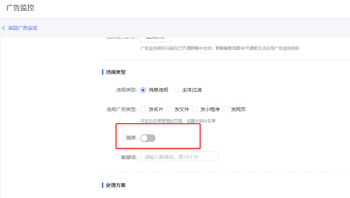This screenshot has height=198, width=350.
Task: Tick the 发小程序 checkbox
Action: [x=195, y=109]
